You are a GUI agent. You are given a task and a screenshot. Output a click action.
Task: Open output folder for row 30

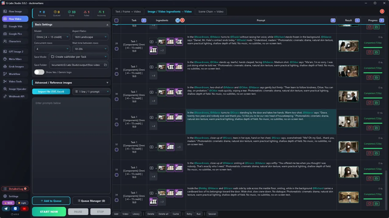point(376,103)
